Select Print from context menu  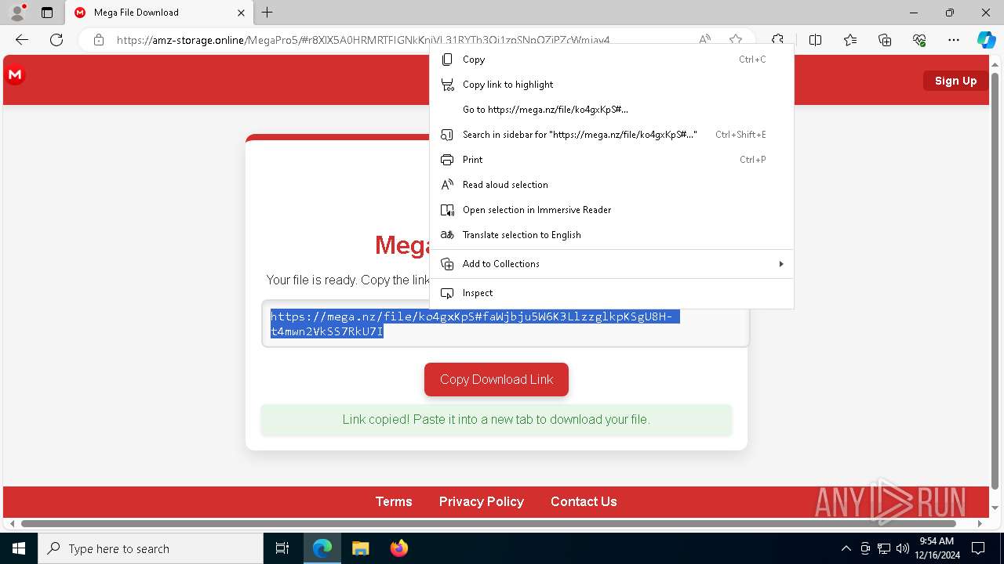click(x=612, y=160)
